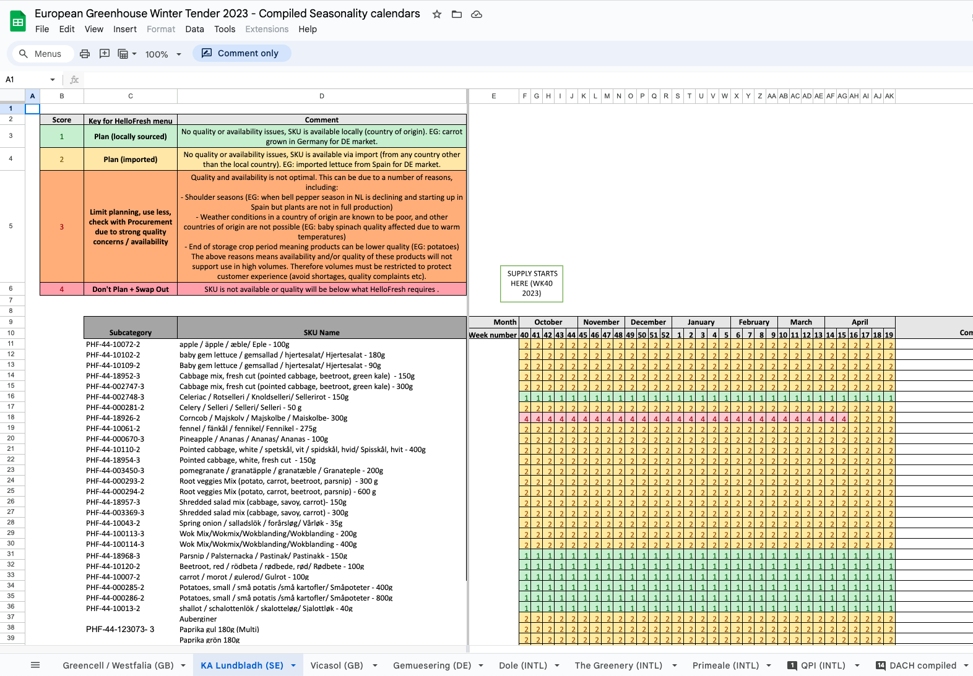Screen dimensions: 973x676
Task: Click the Comment only button
Action: pos(241,53)
